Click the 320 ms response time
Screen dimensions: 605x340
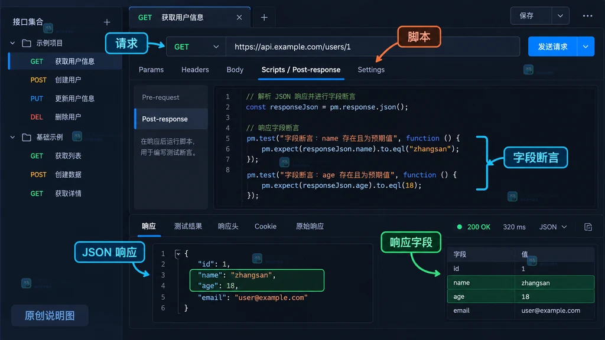click(x=514, y=227)
